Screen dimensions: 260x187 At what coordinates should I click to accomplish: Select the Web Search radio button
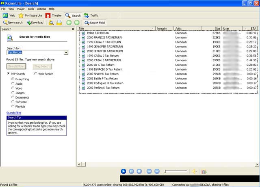[x=36, y=74]
